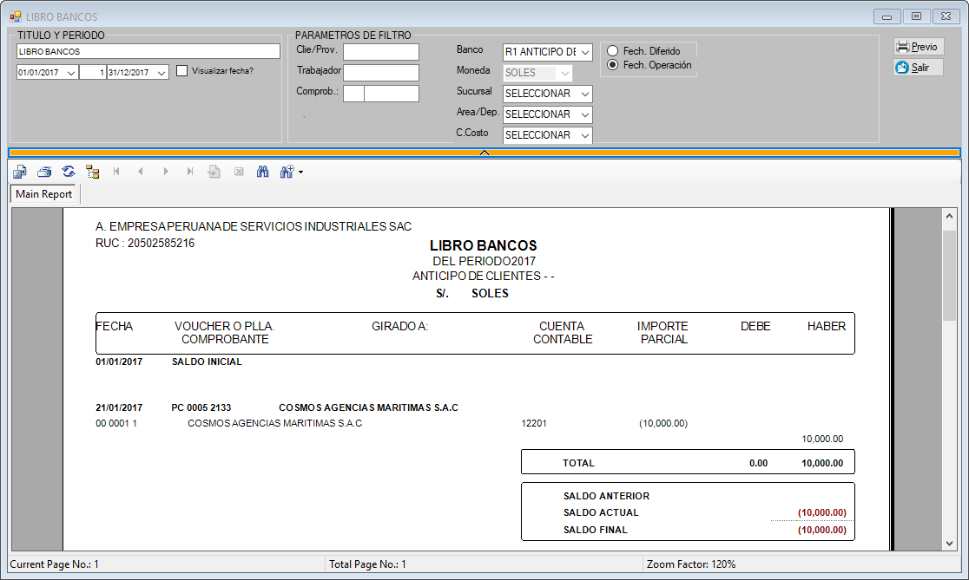The image size is (969, 580).
Task: Go to next page arrow
Action: click(166, 172)
